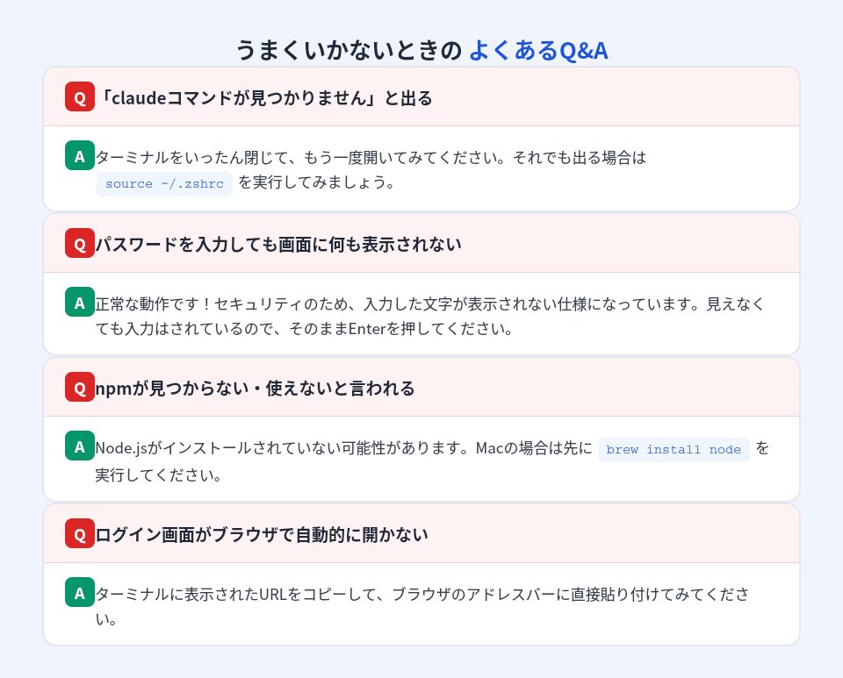Image resolution: width=843 pixels, height=678 pixels.
Task: Click the source ~/.zshrc code snippet
Action: click(x=164, y=184)
